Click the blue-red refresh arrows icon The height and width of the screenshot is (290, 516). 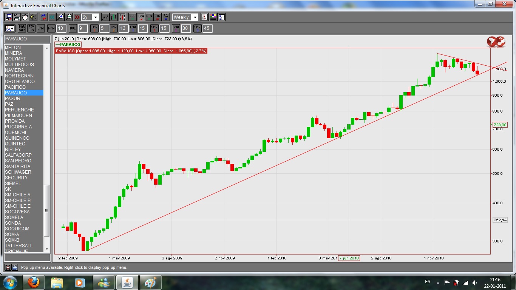[x=43, y=17]
